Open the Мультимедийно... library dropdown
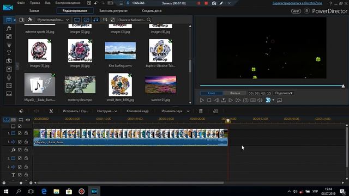 coord(53,20)
